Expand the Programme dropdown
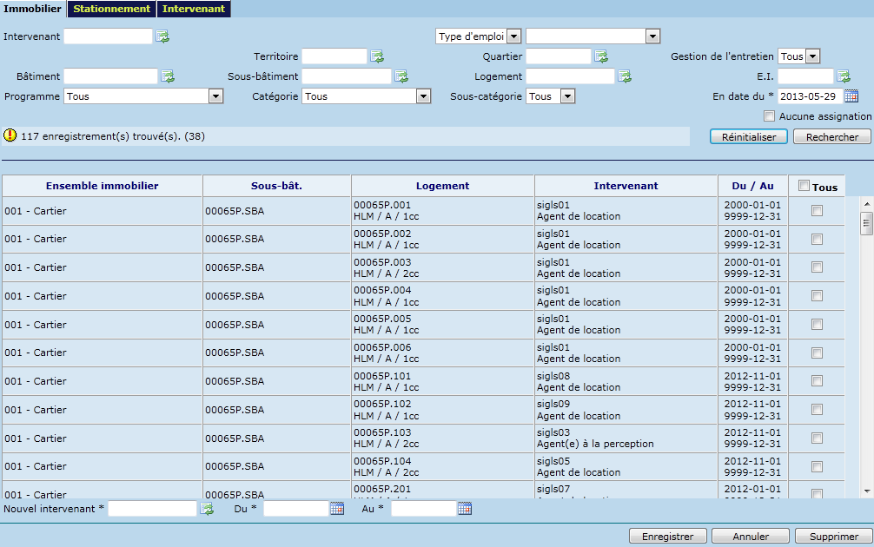Viewport: 874px width, 547px height. click(216, 96)
